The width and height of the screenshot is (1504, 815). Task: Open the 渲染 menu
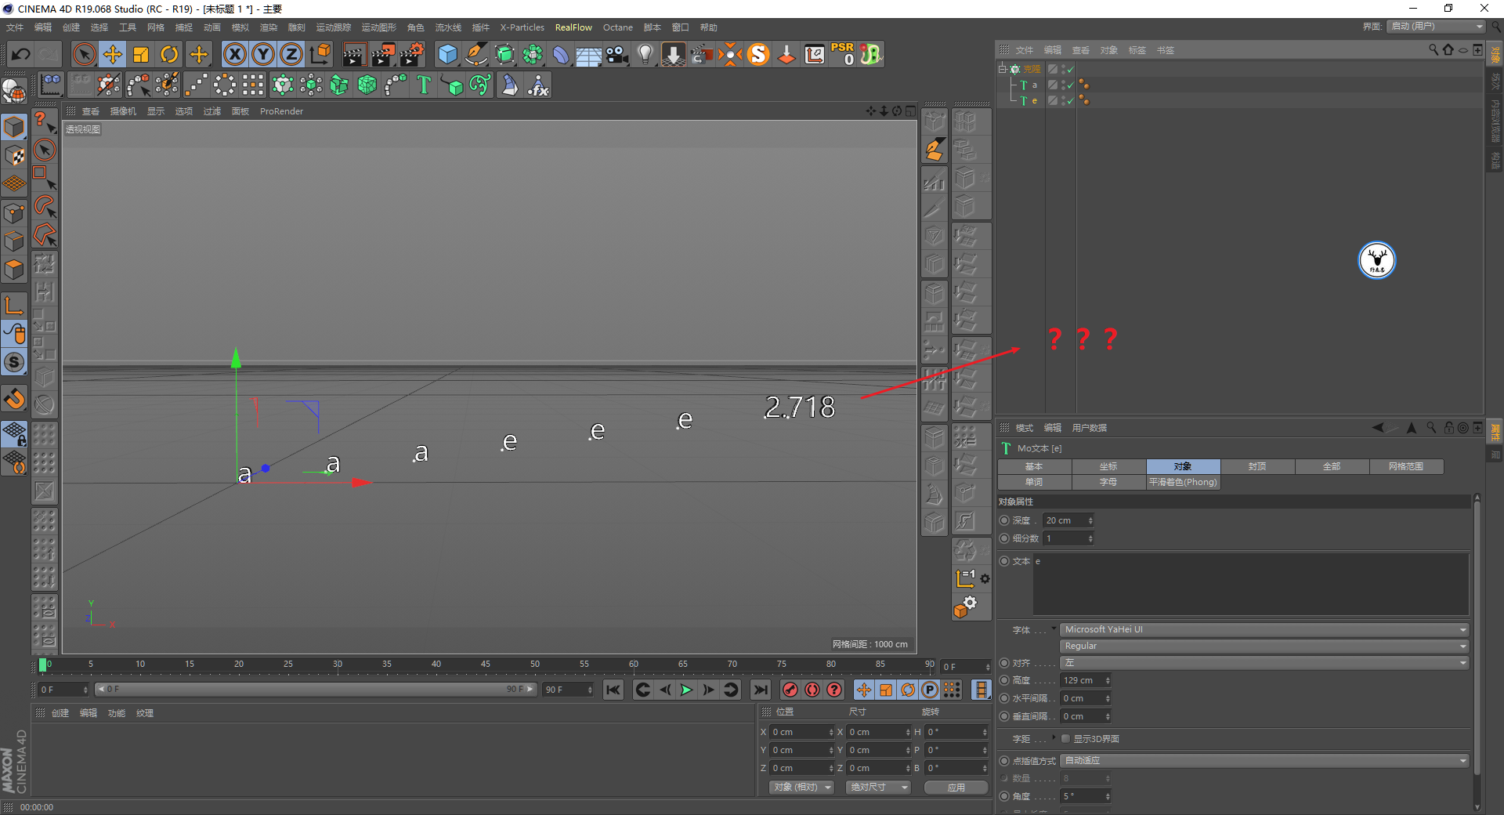269,27
